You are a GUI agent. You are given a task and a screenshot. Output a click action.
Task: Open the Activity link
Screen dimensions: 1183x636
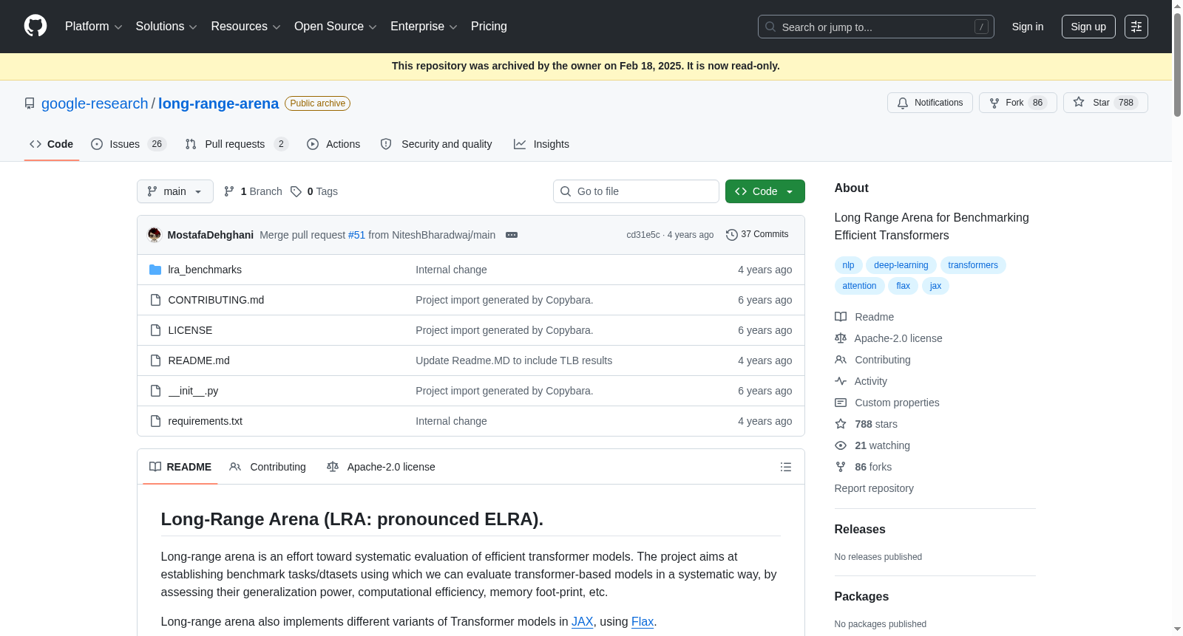click(x=861, y=381)
